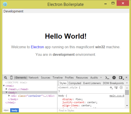Click the justify-content: center declaration

80,102
